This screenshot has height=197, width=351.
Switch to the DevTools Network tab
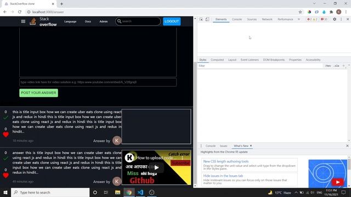267,20
